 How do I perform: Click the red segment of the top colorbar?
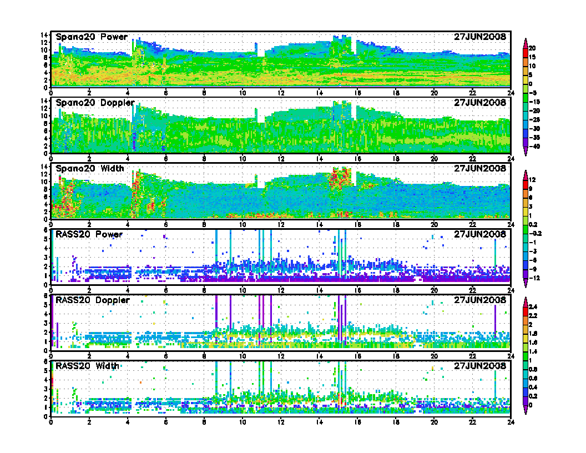pos(525,53)
